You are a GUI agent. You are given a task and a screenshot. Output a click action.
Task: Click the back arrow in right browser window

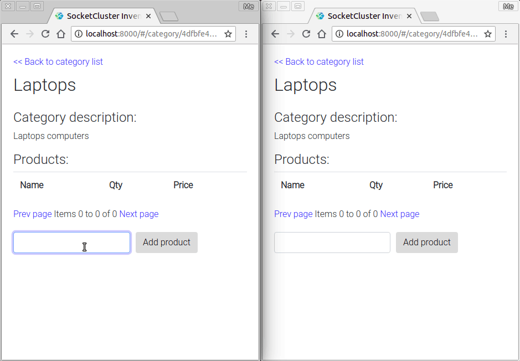click(275, 34)
